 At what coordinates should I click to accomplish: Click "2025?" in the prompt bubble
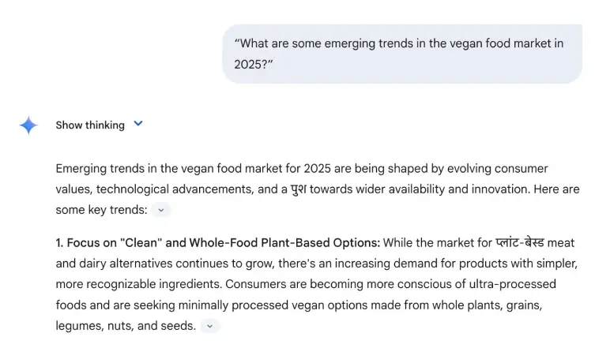coord(253,64)
